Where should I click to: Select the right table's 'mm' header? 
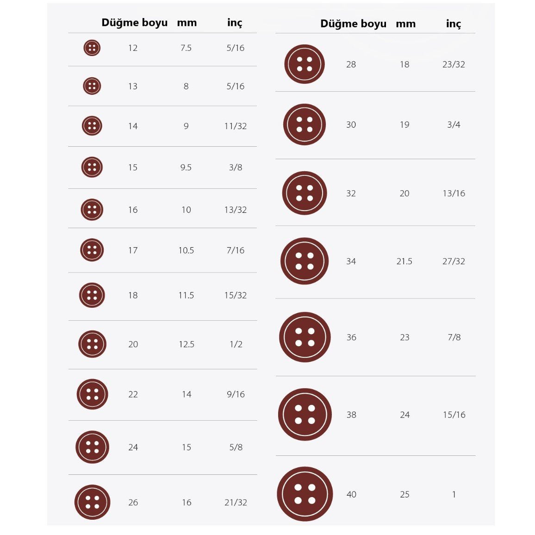405,24
